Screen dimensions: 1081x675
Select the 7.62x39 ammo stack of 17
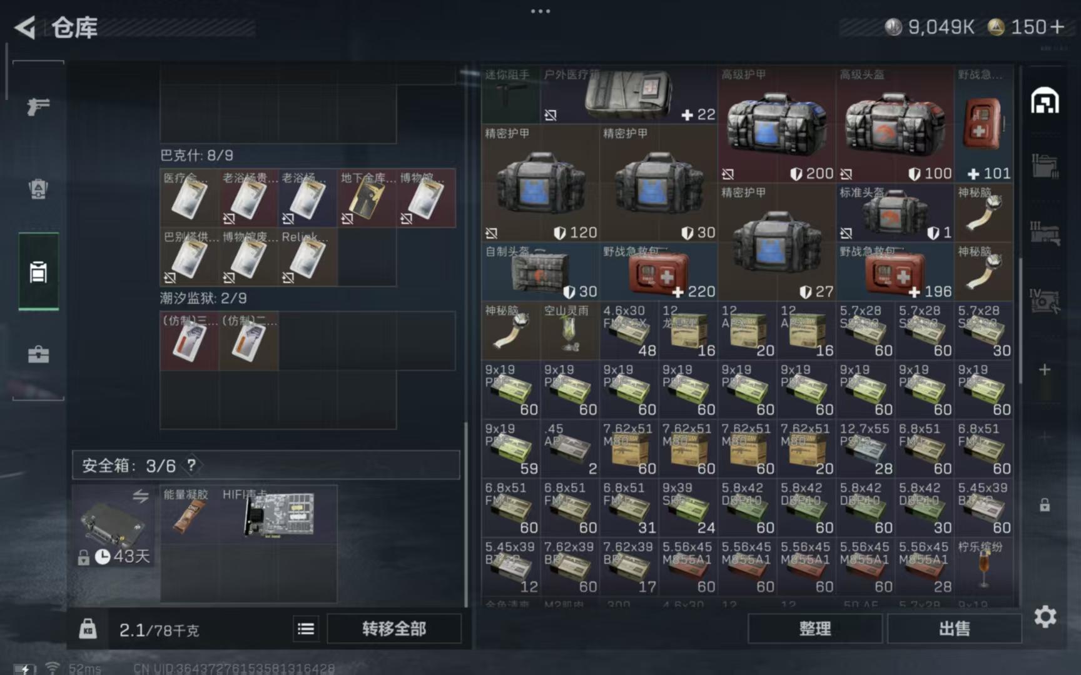pyautogui.click(x=629, y=567)
